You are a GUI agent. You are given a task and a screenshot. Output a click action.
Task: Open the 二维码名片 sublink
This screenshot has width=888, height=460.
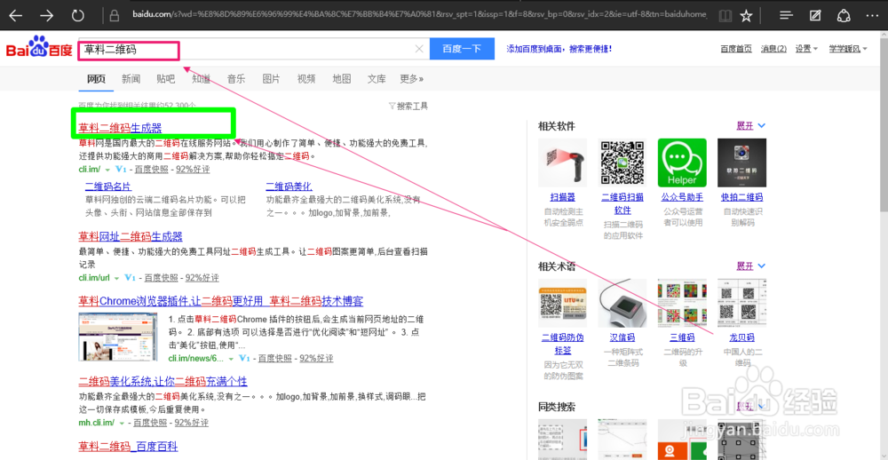[x=108, y=186]
